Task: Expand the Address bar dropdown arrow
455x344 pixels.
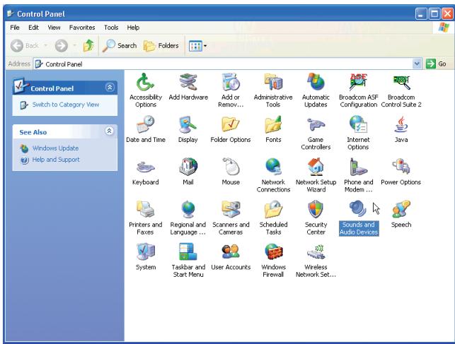Action: [x=417, y=64]
